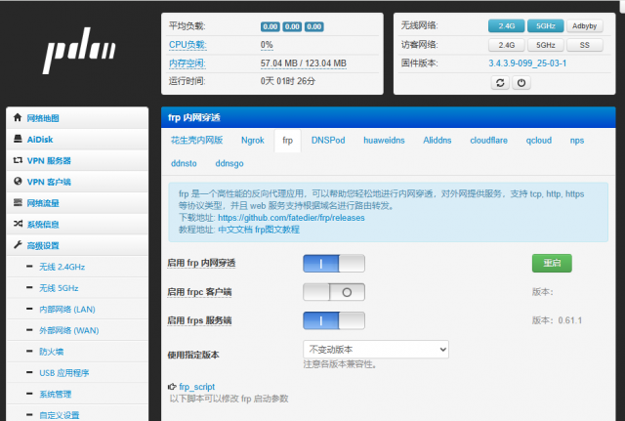This screenshot has width=625, height=421.
Task: Click the 网络流量 icon in sidebar
Action: (x=18, y=202)
